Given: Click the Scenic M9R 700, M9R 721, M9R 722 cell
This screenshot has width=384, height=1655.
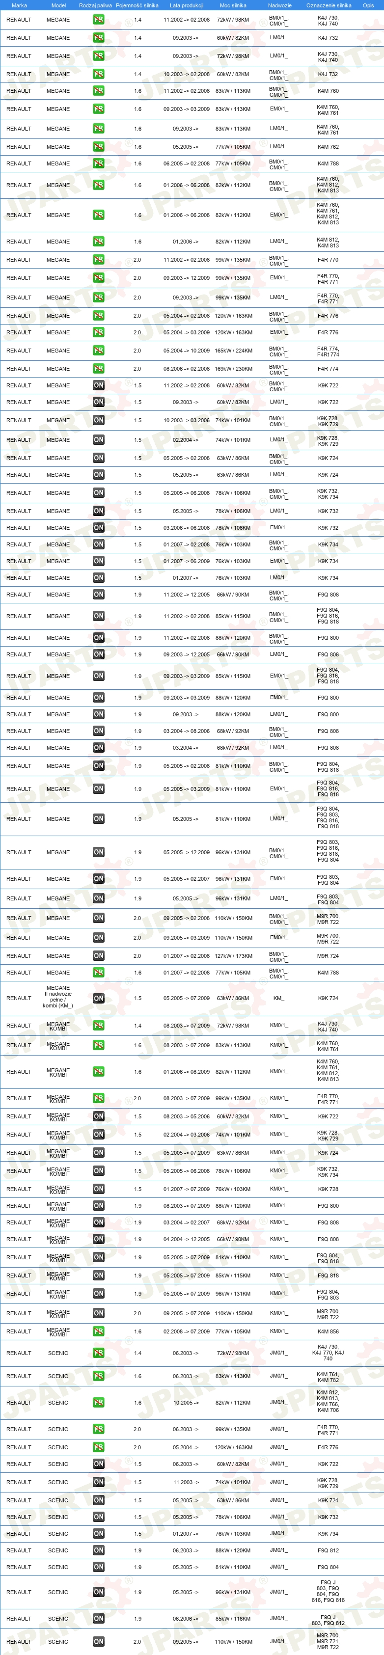Looking at the screenshot, I should click(328, 1641).
